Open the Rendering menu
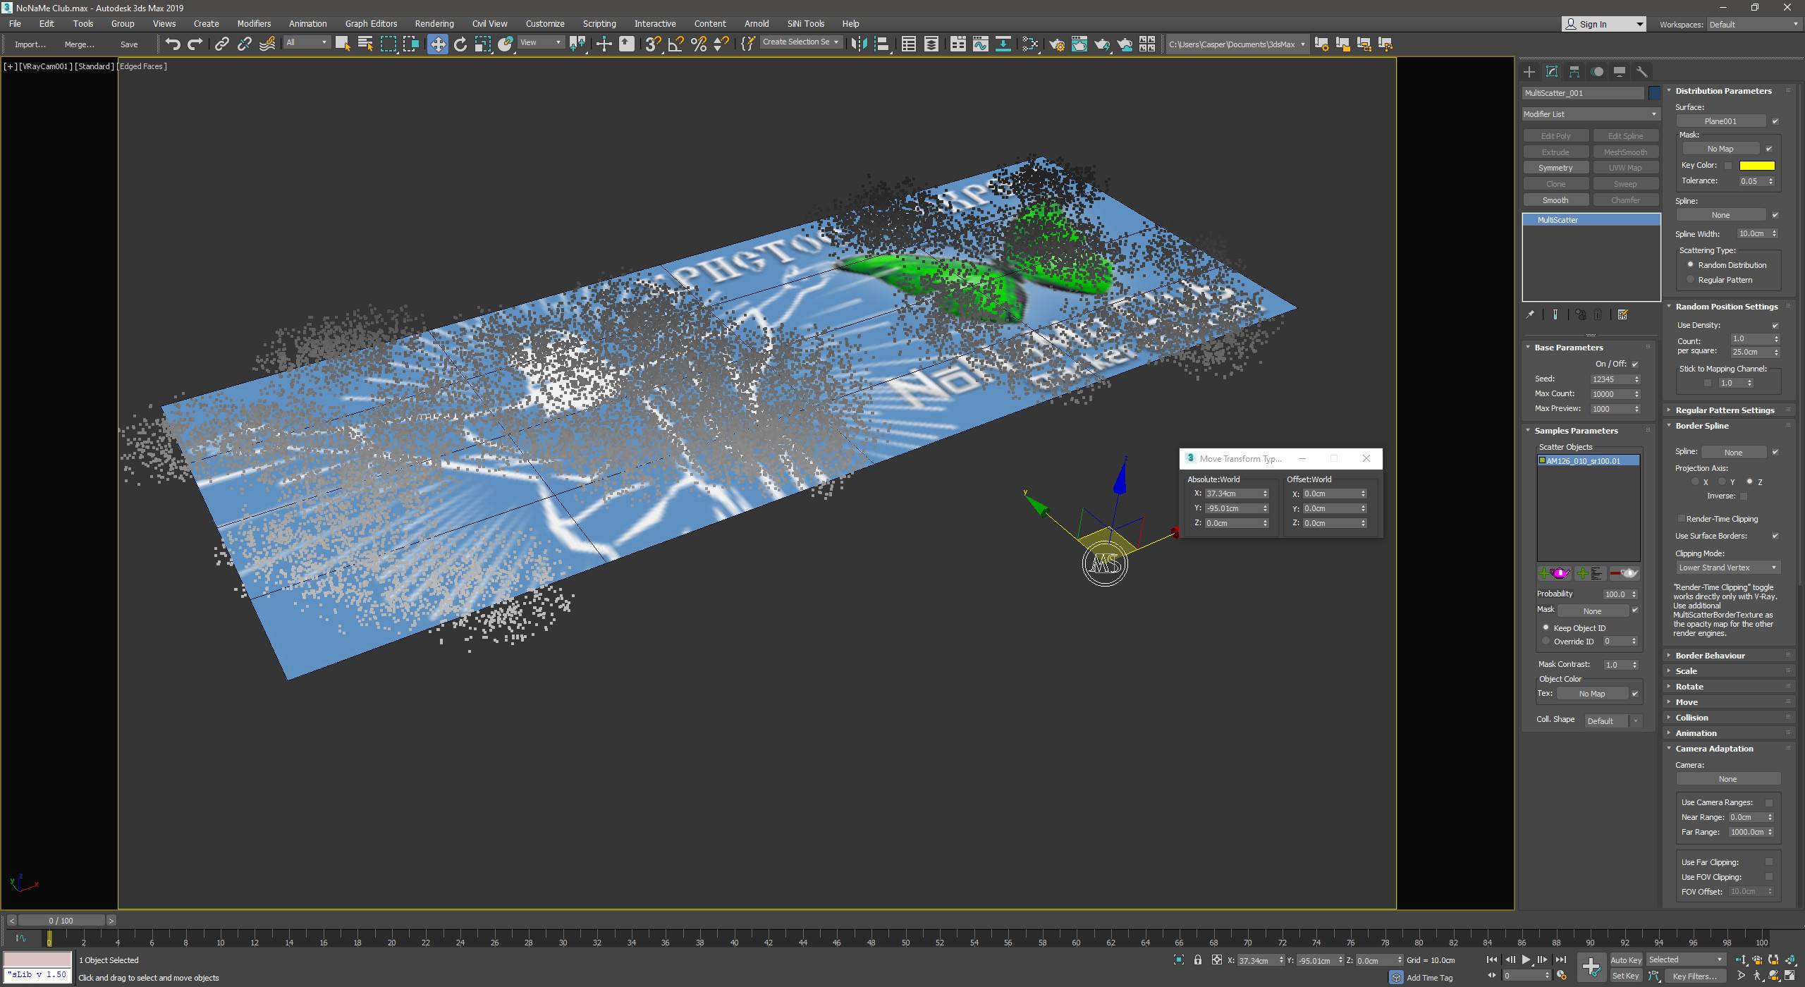Viewport: 1805px width, 987px height. pos(434,23)
